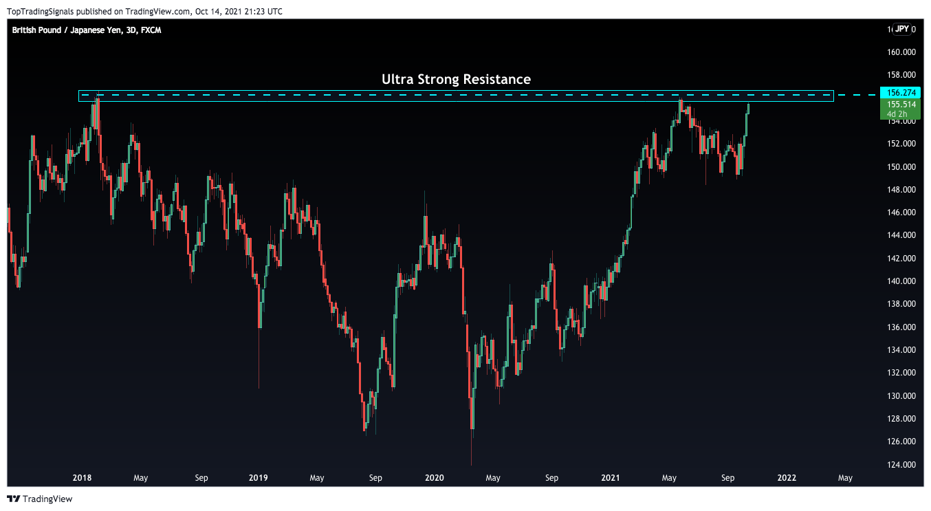Image resolution: width=931 pixels, height=511 pixels.
Task: Click the Sep label between 2020 and 2021
Action: [x=551, y=478]
